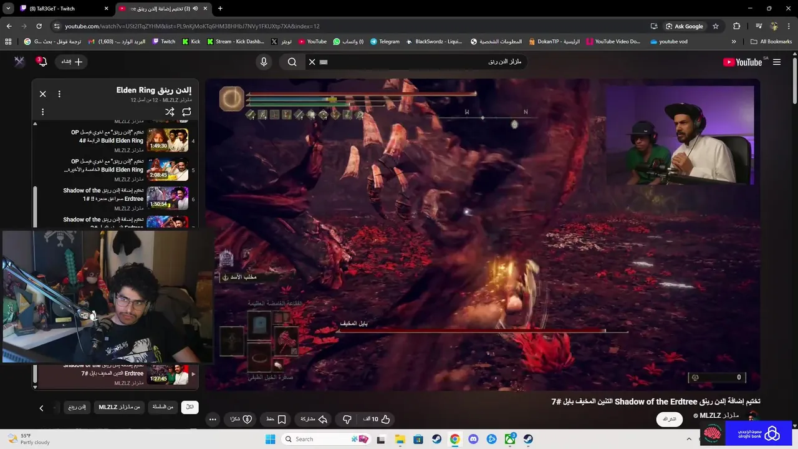Viewport: 798px width, 449px height.
Task: Expand the hidden bookmarks chevron
Action: (x=734, y=42)
